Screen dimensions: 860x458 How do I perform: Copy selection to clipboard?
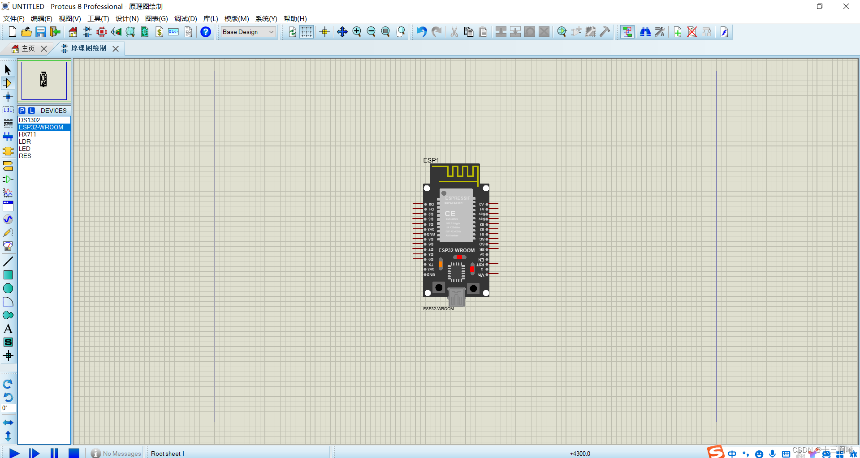pyautogui.click(x=469, y=32)
